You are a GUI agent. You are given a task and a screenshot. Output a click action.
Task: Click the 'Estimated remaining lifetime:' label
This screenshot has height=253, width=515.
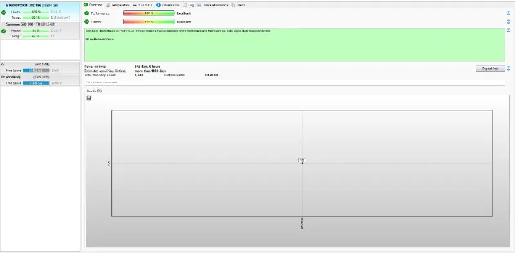pyautogui.click(x=106, y=71)
